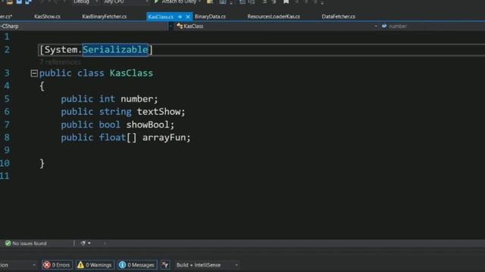
Task: Open the Error List scope dropdown
Action: (x=18, y=265)
